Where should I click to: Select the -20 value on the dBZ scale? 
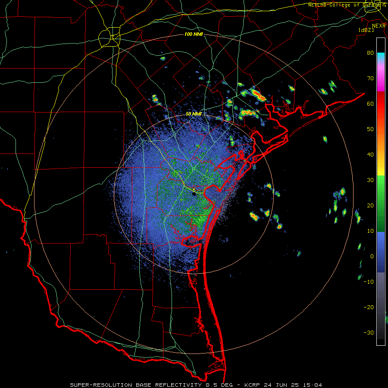(369, 307)
